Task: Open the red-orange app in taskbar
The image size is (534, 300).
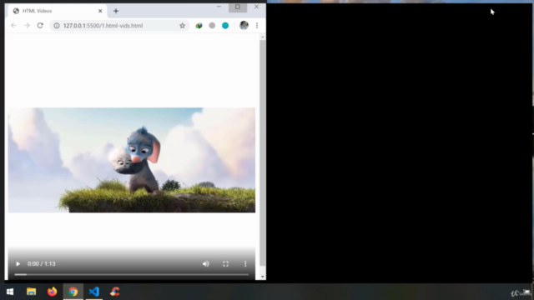Action: click(115, 292)
